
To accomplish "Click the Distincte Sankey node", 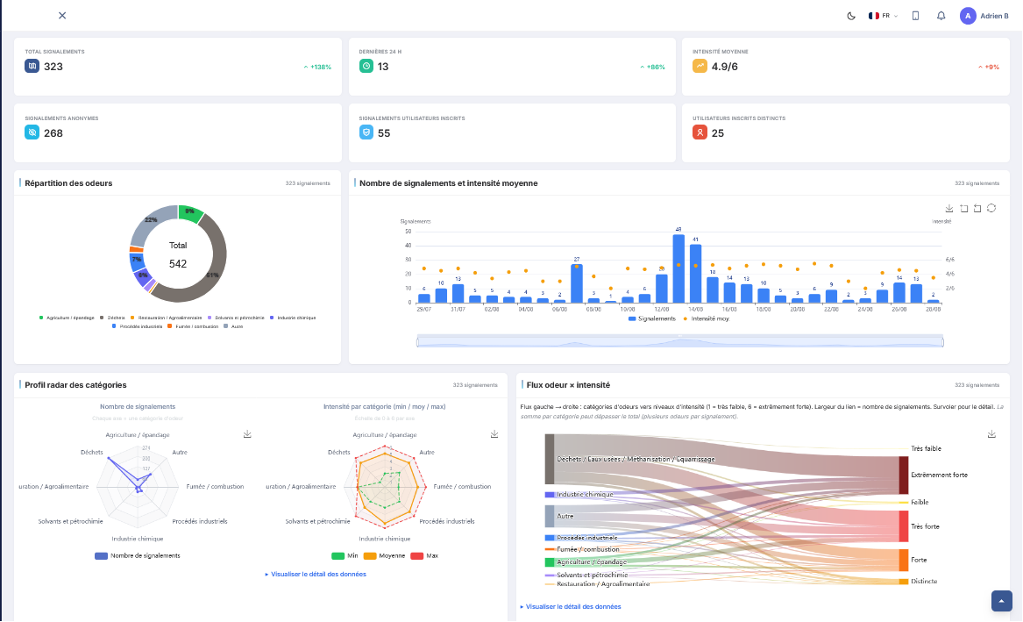I will click(904, 581).
